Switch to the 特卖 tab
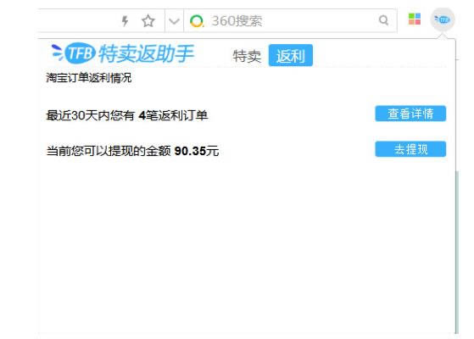The image size is (474, 339). [247, 56]
